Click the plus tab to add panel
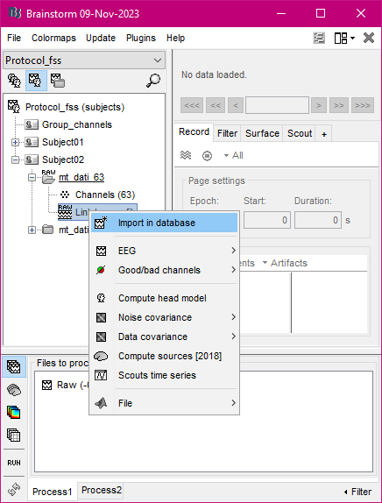The width and height of the screenshot is (382, 503). (324, 134)
